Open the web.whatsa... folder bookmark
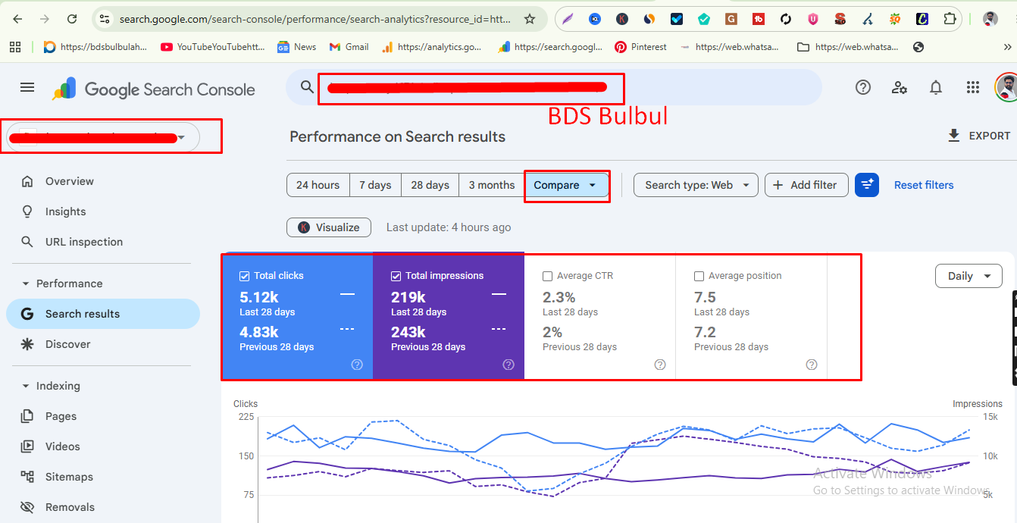 click(848, 47)
